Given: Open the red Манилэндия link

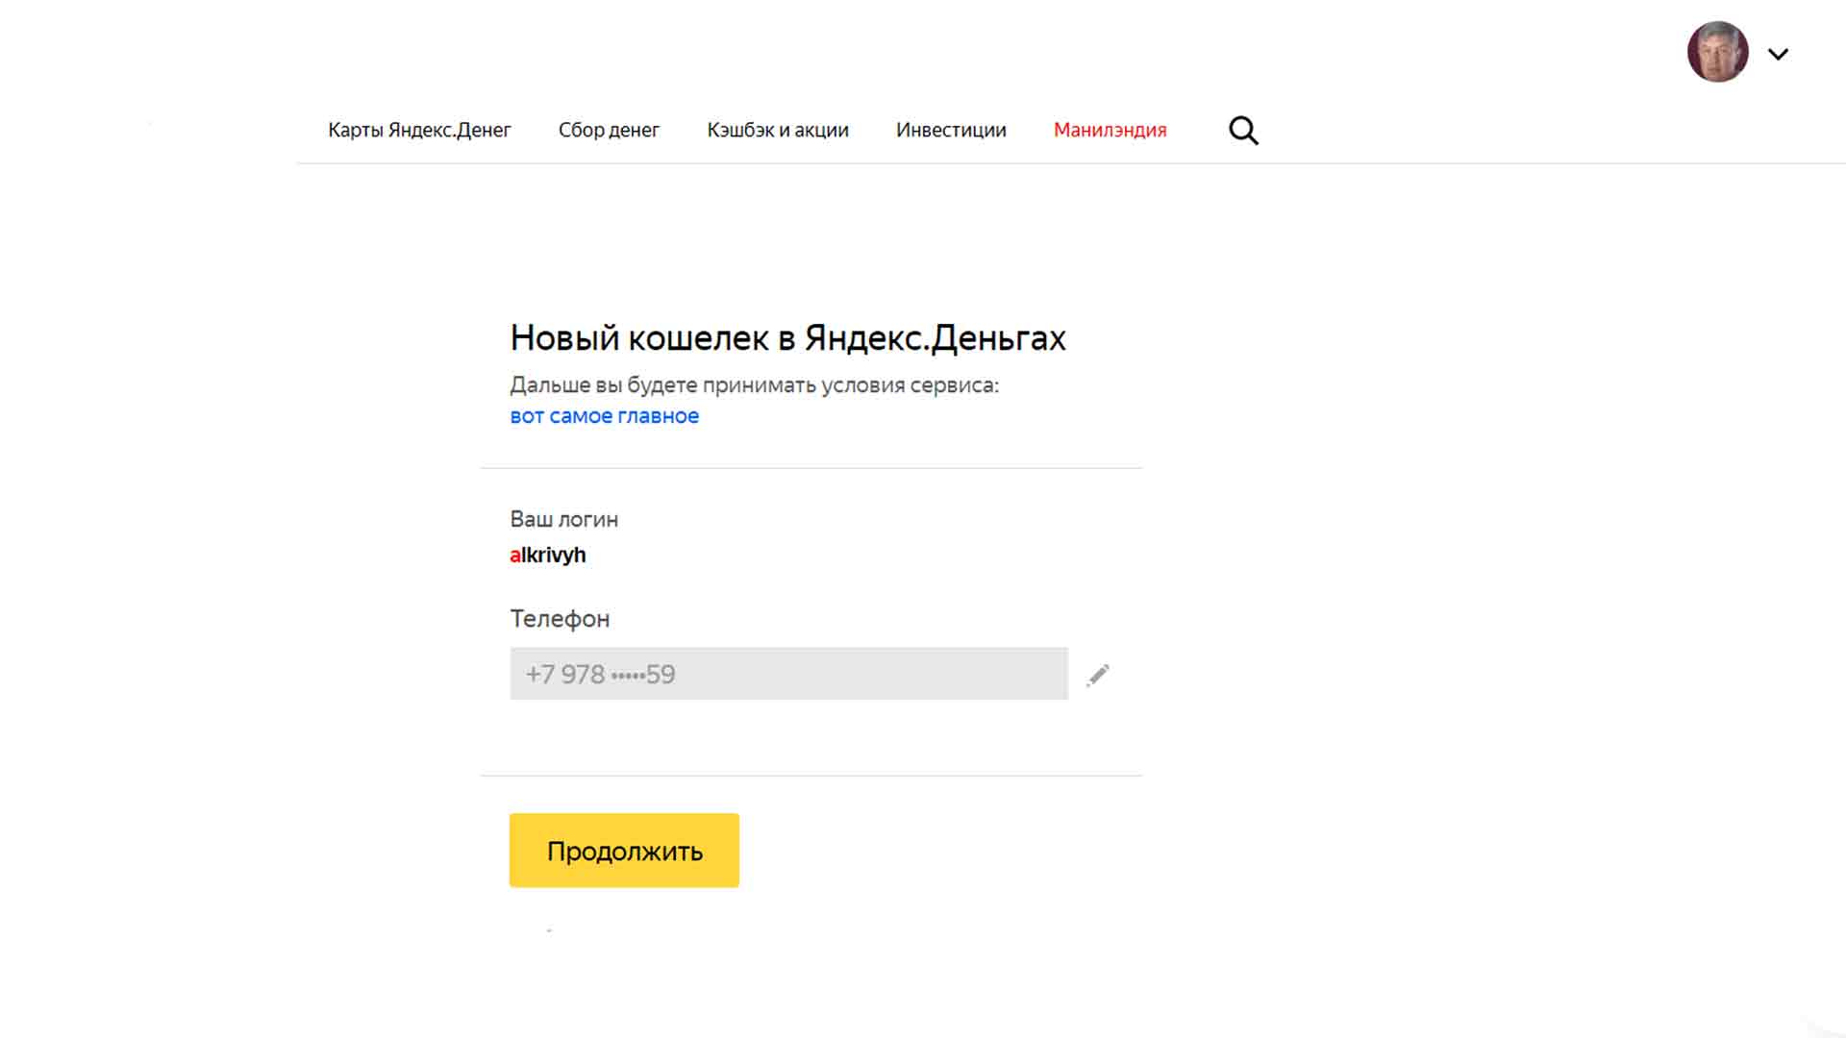Looking at the screenshot, I should [x=1110, y=130].
